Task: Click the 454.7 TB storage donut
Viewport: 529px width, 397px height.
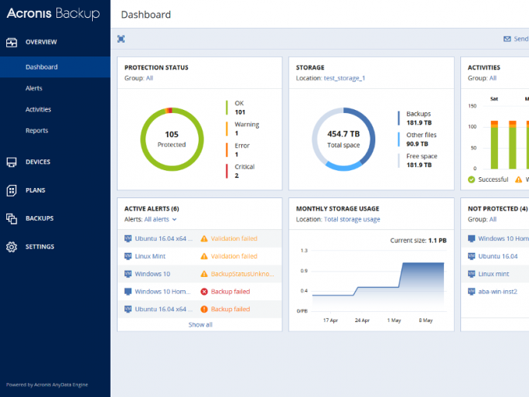Action: (x=343, y=139)
